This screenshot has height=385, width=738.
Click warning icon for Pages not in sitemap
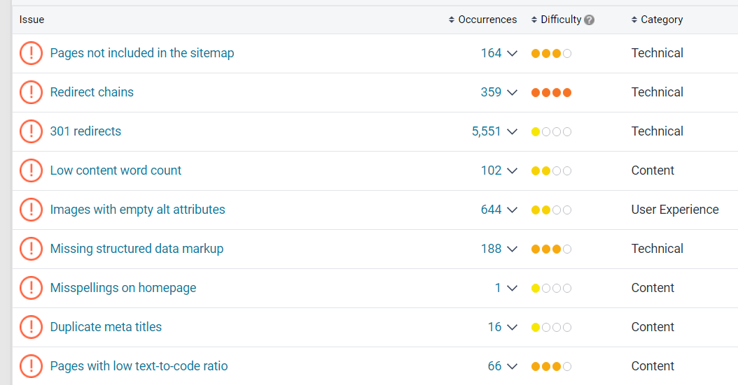pyautogui.click(x=31, y=53)
